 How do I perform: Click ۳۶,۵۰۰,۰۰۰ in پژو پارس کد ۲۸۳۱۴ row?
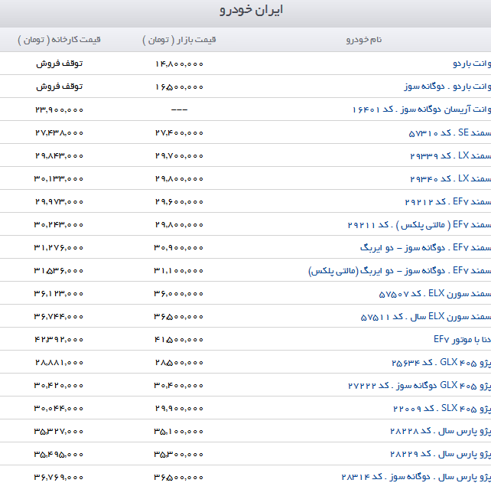(x=178, y=478)
